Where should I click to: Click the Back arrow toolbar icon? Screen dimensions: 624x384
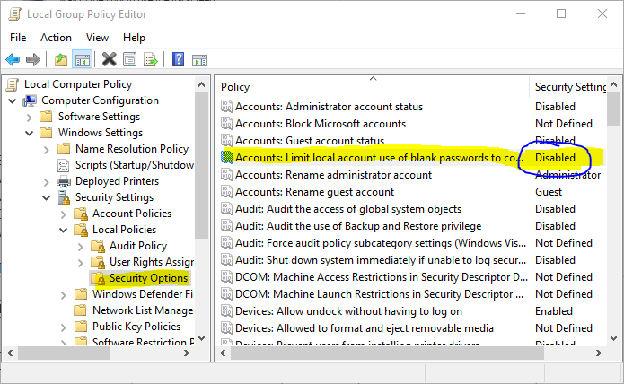click(13, 60)
